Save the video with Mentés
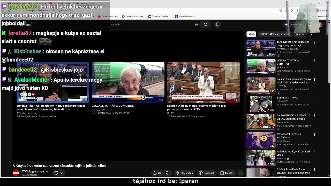Viewport: 331px width, 186px height. pyautogui.click(x=227, y=173)
